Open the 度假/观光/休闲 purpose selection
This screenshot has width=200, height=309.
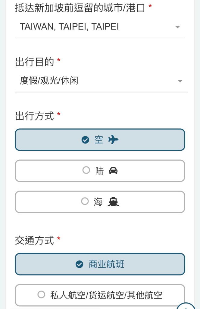(49, 81)
